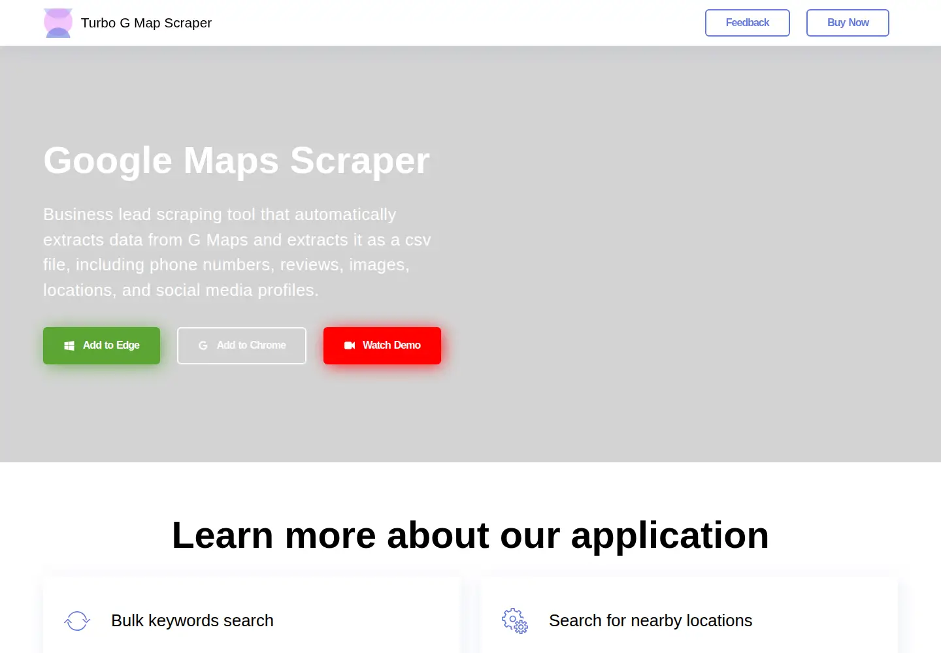941x653 pixels.
Task: Click the Google G icon on Add to Chrome
Action: click(x=203, y=345)
